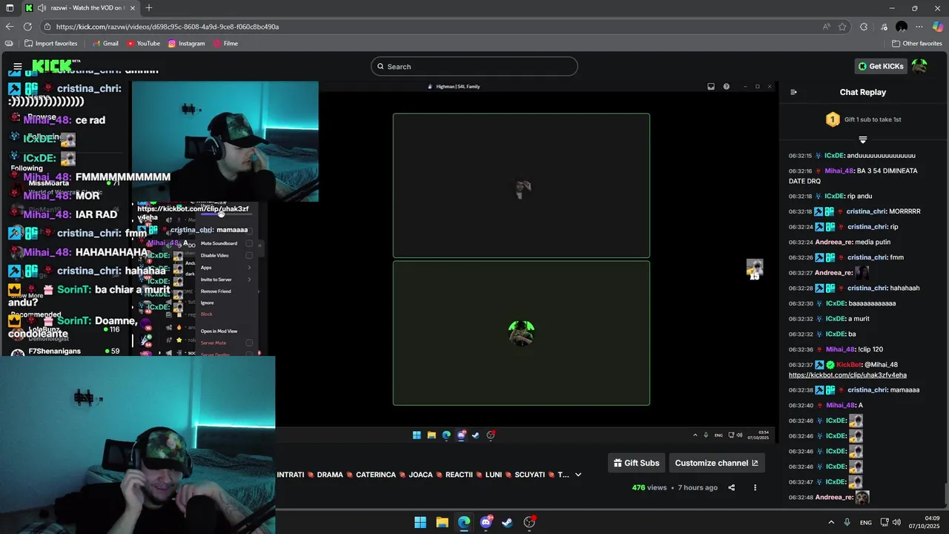Select the razvwi Watch the VOD tab

[80, 8]
